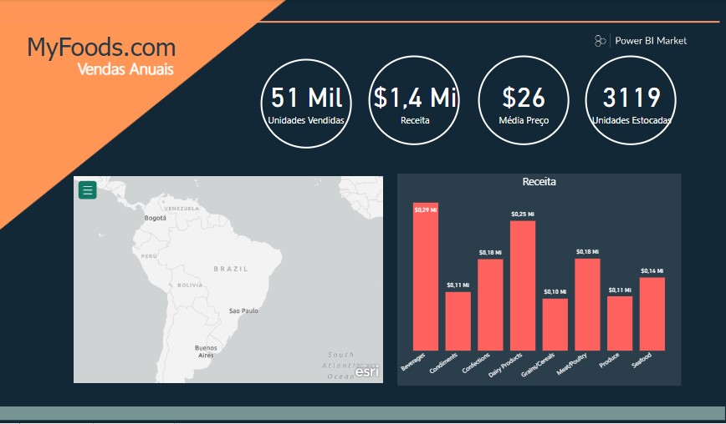Select the Grains/Cereals bar
This screenshot has height=424, width=726.
(x=555, y=324)
